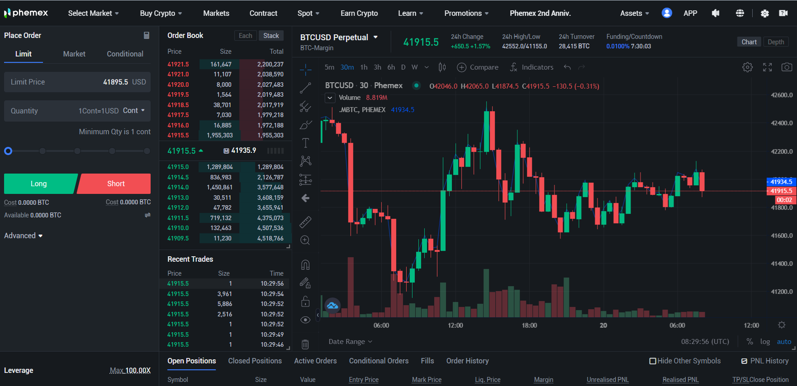
Task: Click the cloud chart publish icon
Action: pos(332,306)
